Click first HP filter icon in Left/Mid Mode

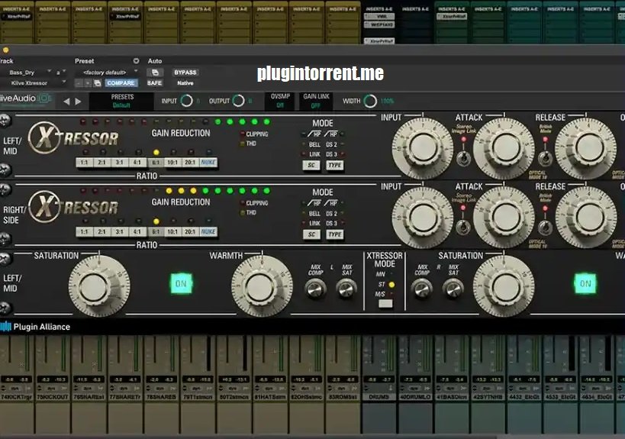pyautogui.click(x=314, y=134)
